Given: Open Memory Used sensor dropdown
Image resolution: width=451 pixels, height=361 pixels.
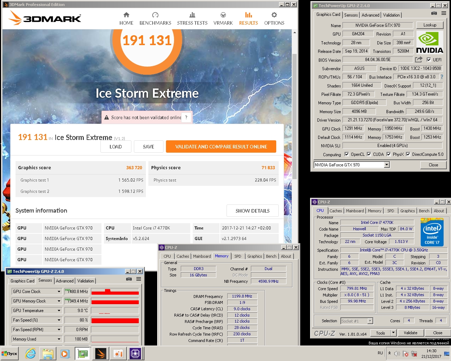Looking at the screenshot, I should [x=59, y=339].
